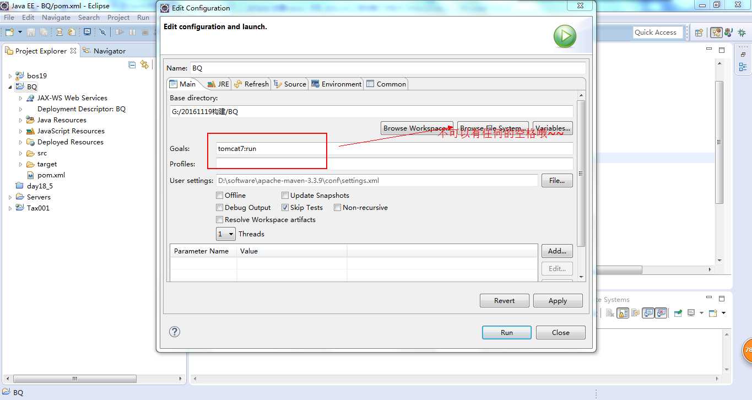Switch to the Debug perspective bug icon
The image size is (752, 400).
[x=742, y=33]
